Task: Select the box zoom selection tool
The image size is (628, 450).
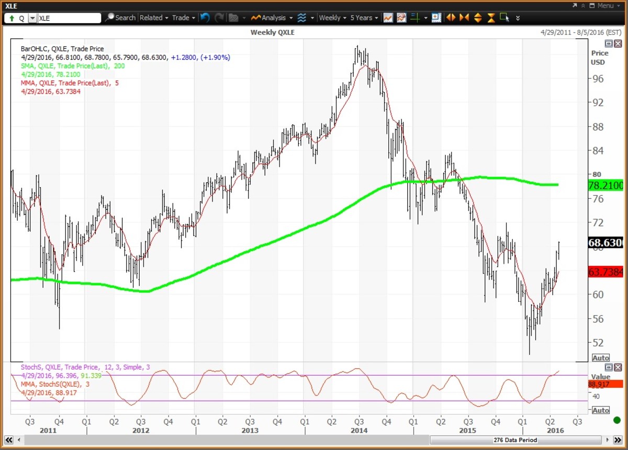Action: [503, 17]
